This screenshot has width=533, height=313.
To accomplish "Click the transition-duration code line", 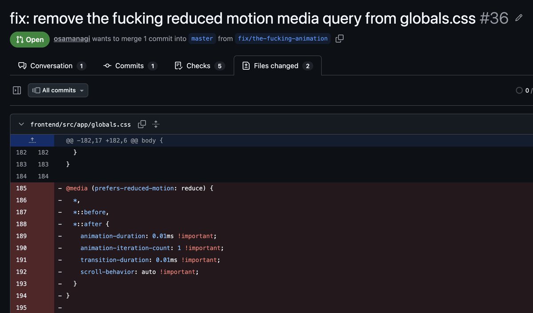I will (150, 260).
